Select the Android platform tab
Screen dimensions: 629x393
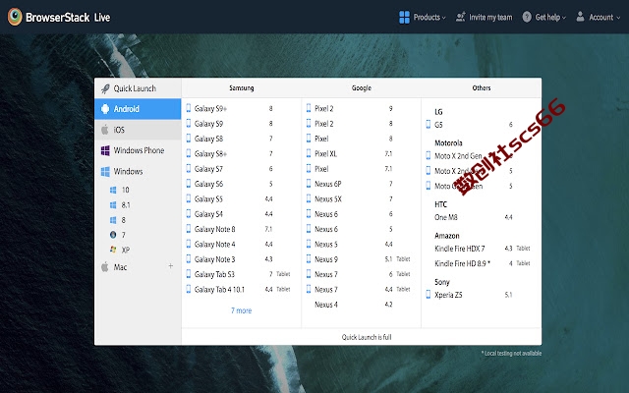(138, 109)
